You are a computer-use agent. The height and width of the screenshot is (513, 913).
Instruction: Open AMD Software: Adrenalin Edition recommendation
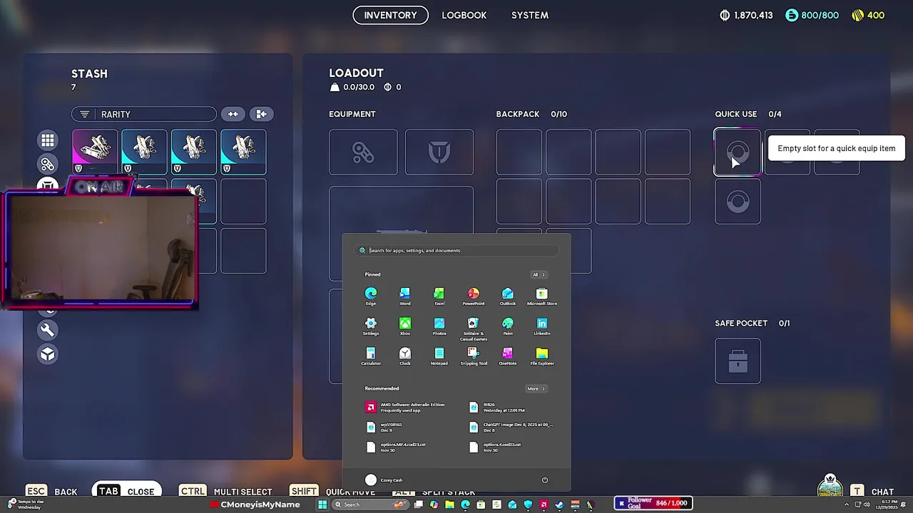coord(407,407)
